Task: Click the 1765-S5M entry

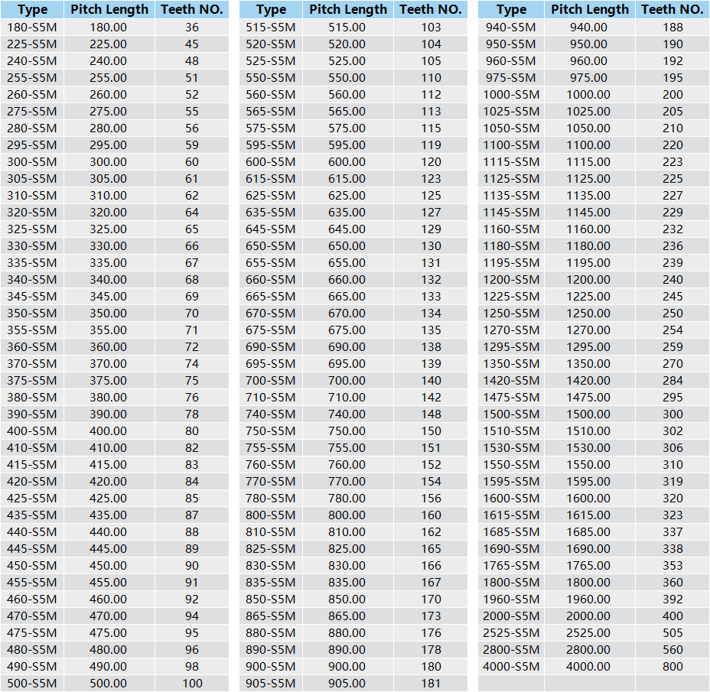Action: click(x=511, y=566)
